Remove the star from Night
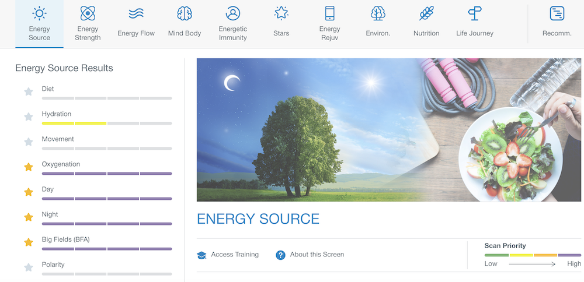The width and height of the screenshot is (584, 282). tap(28, 217)
